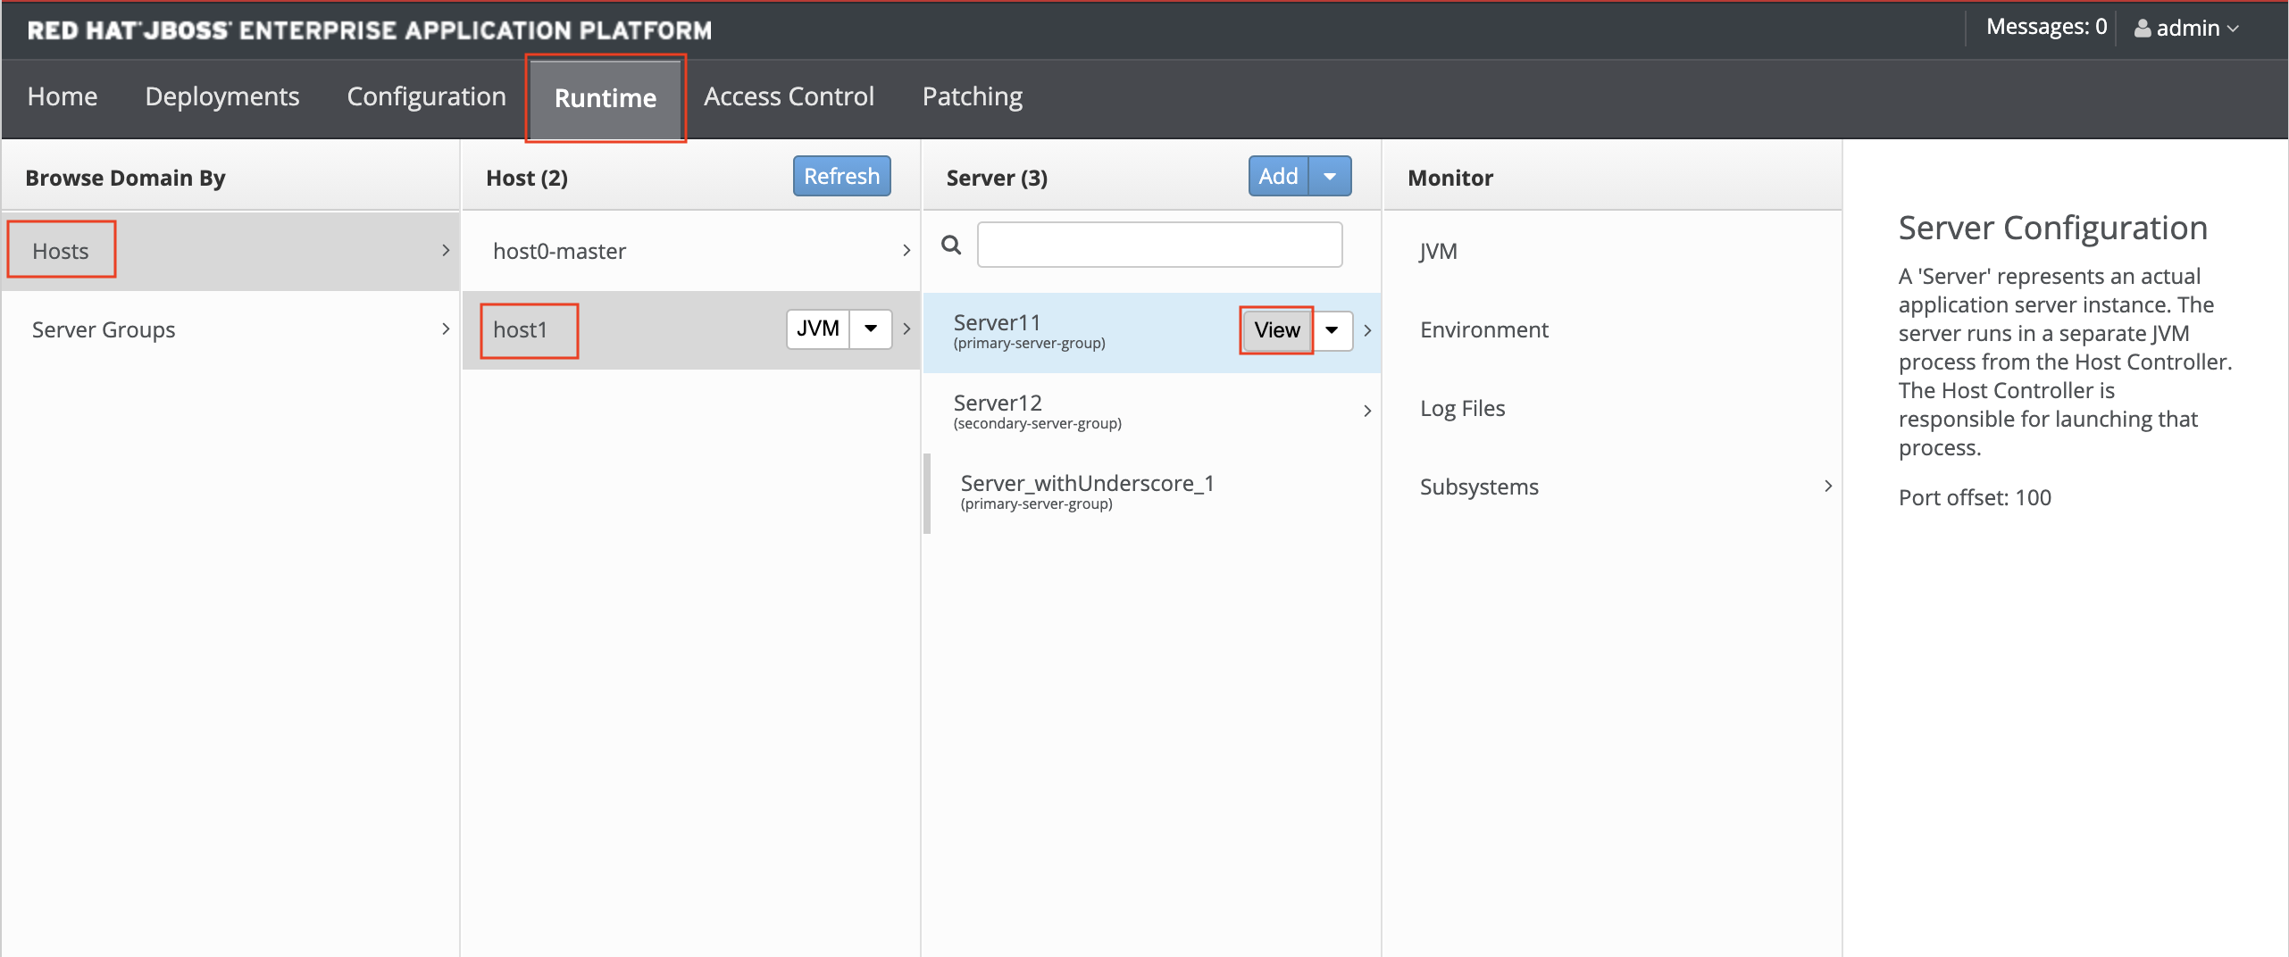Screen dimensions: 2289x957
Task: Switch to the Patching tab
Action: coord(973,96)
